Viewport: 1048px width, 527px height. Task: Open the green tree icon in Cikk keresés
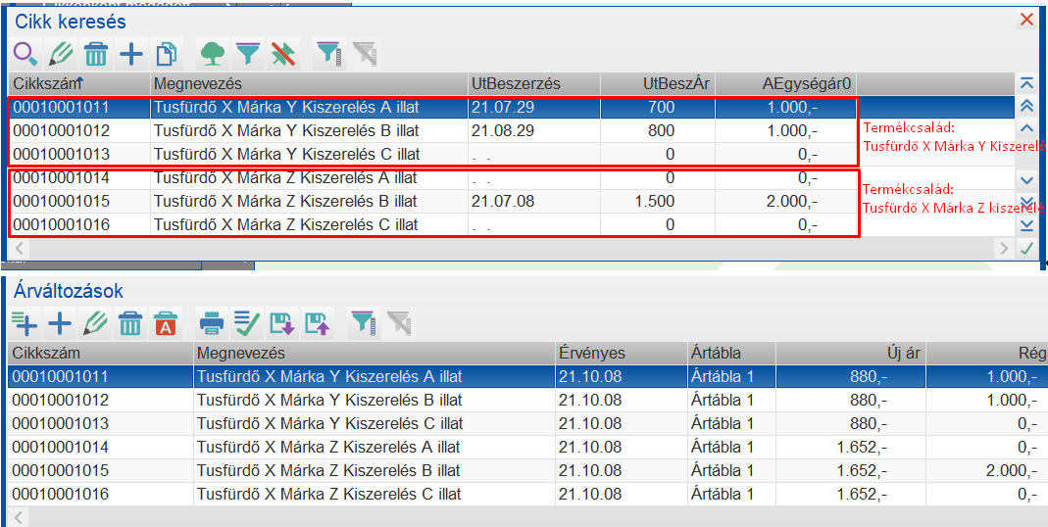tap(213, 54)
